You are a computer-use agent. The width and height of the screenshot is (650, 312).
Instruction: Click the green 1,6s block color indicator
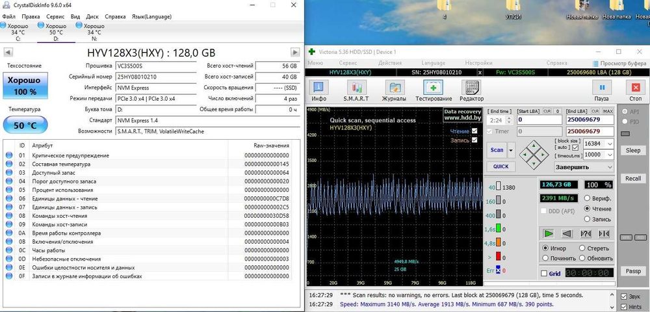pyautogui.click(x=499, y=229)
